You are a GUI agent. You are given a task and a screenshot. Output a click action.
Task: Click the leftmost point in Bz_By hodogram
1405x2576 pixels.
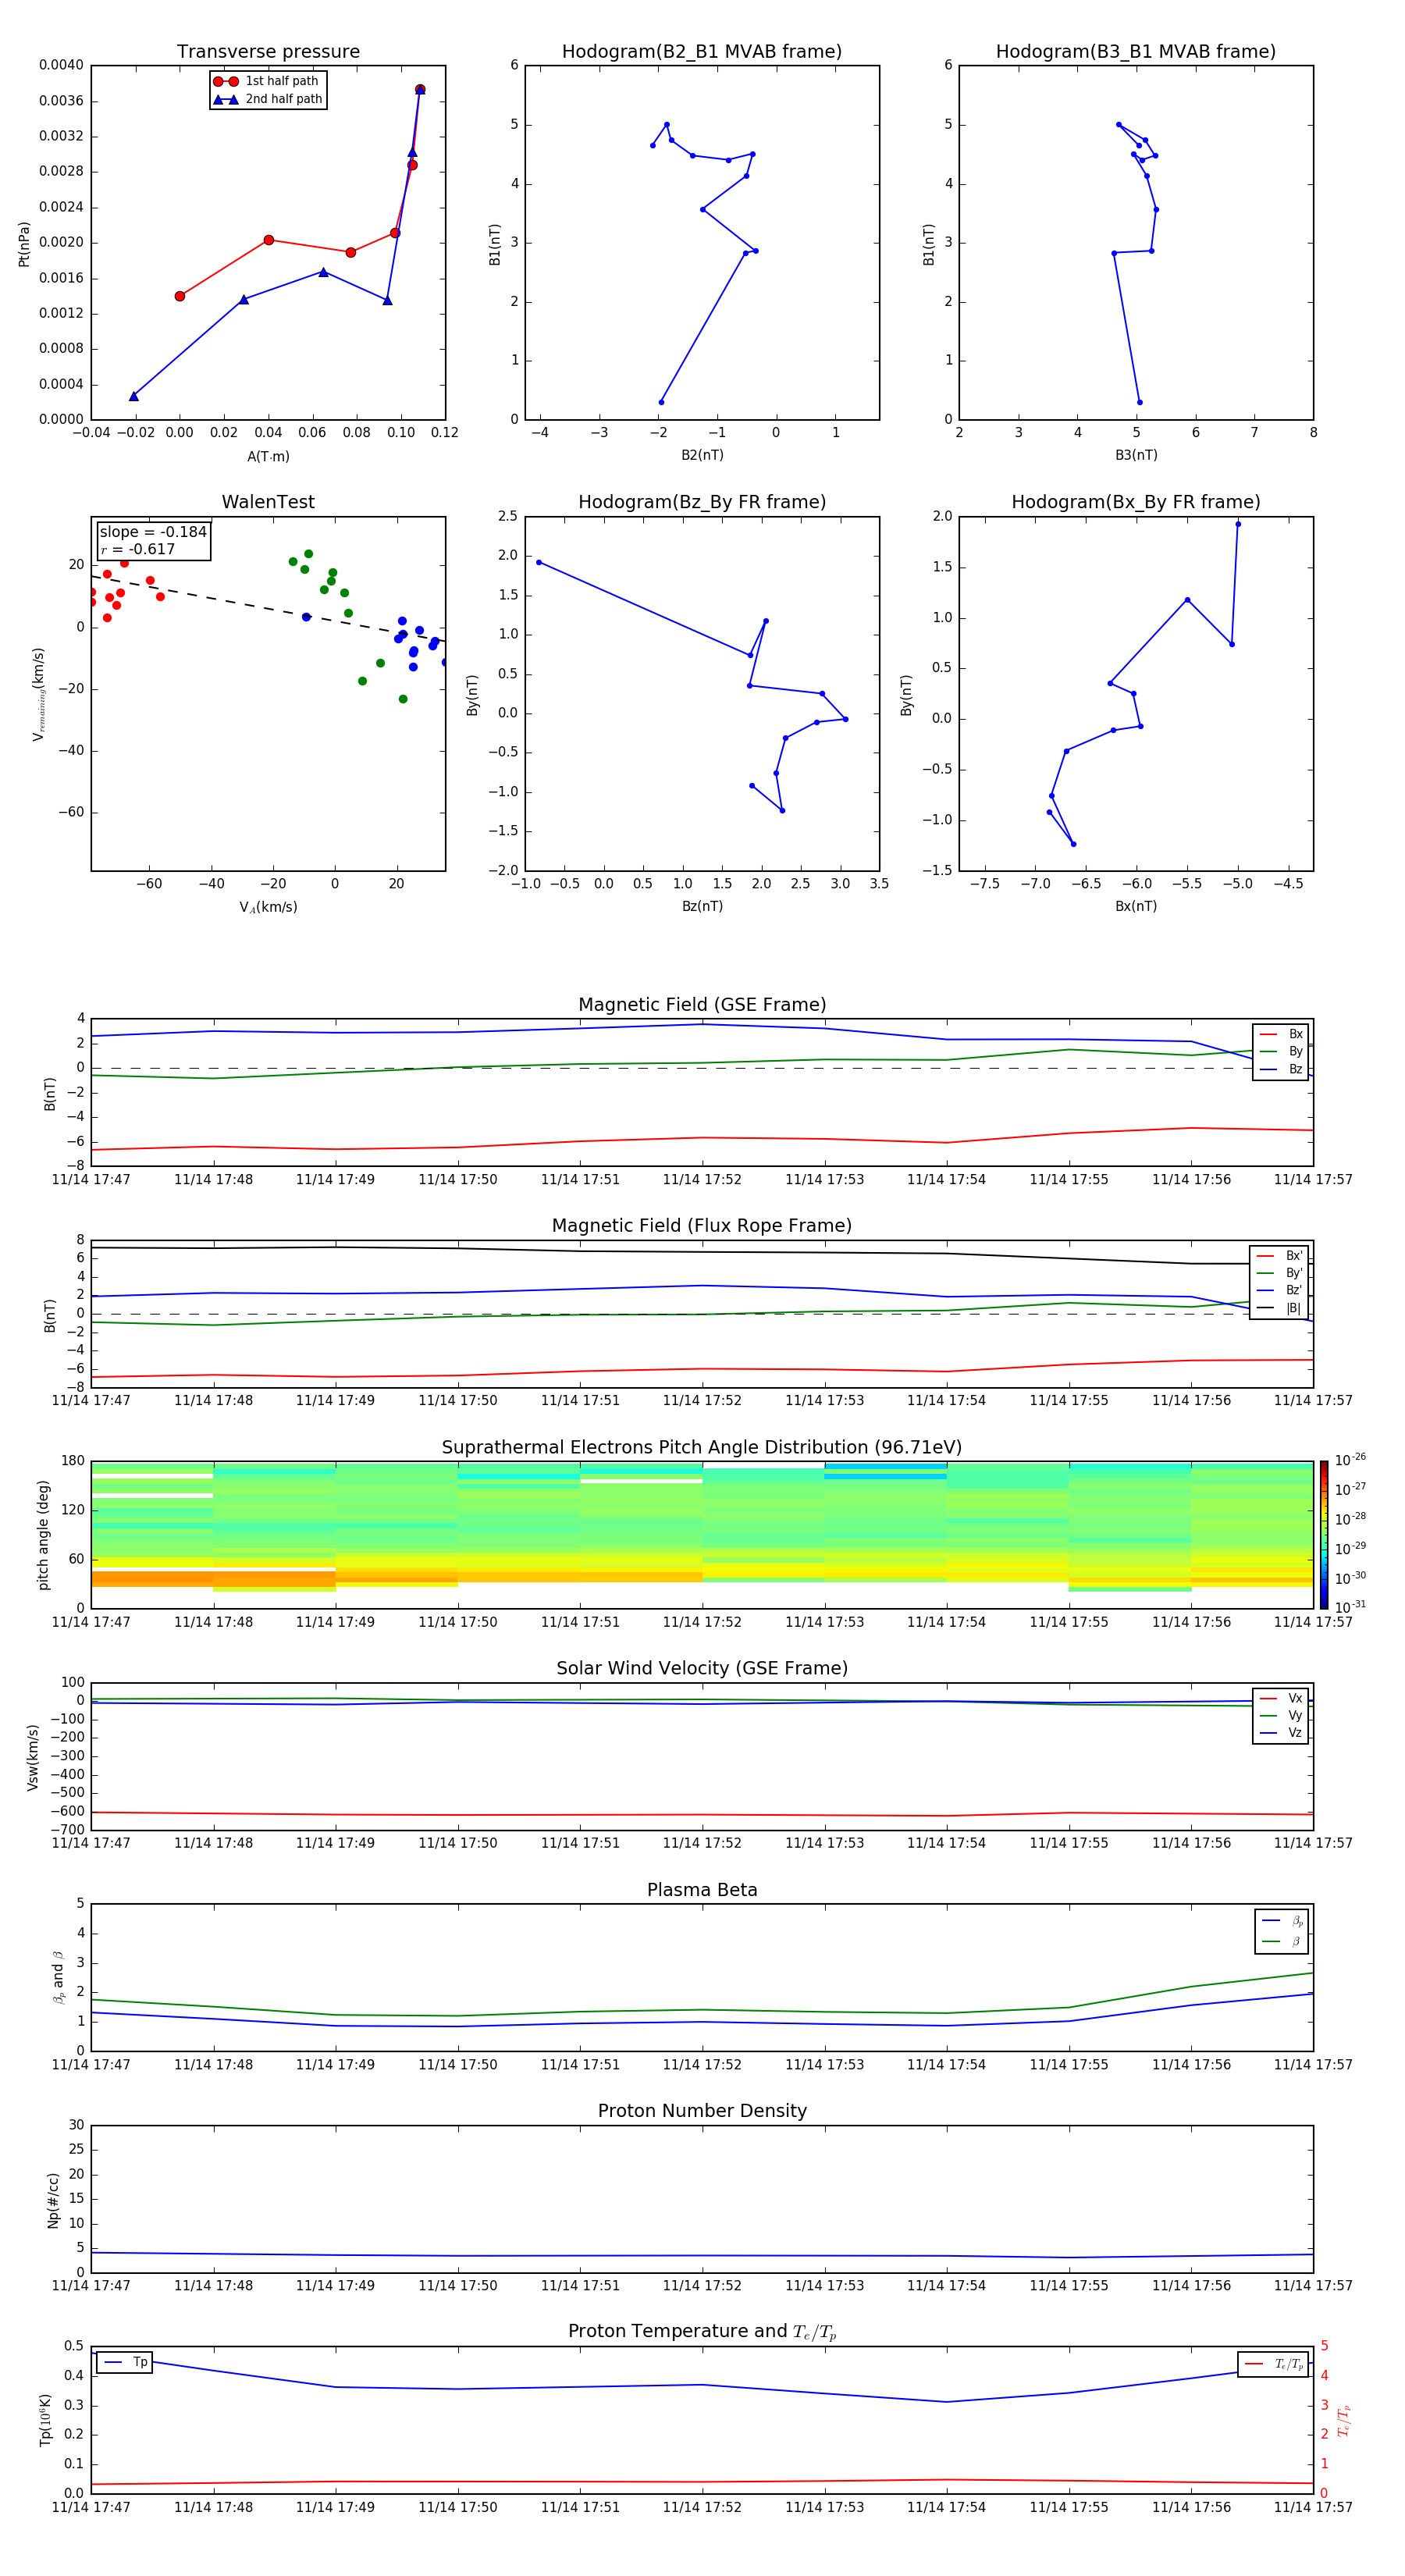click(x=539, y=562)
